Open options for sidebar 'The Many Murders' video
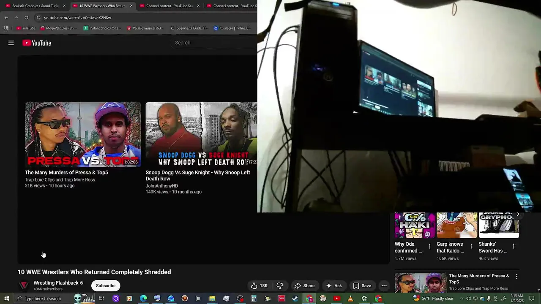Screen dimensions: 541x304 (516, 277)
